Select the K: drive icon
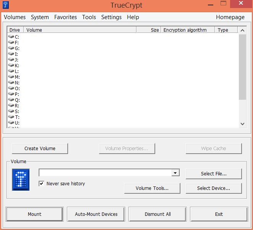253x230 pixels. 11,65
